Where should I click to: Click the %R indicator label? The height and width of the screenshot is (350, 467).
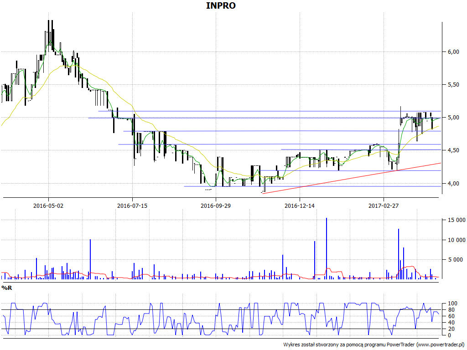click(7, 288)
